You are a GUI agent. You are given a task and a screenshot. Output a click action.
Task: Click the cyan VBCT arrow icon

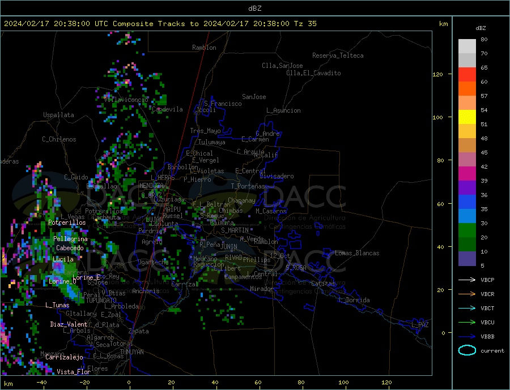pos(467,308)
